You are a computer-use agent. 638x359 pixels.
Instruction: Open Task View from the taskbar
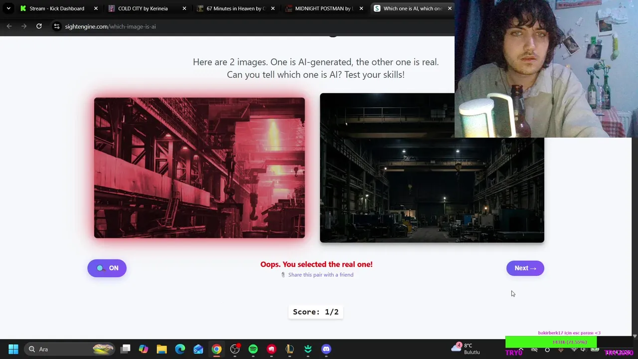(126, 349)
